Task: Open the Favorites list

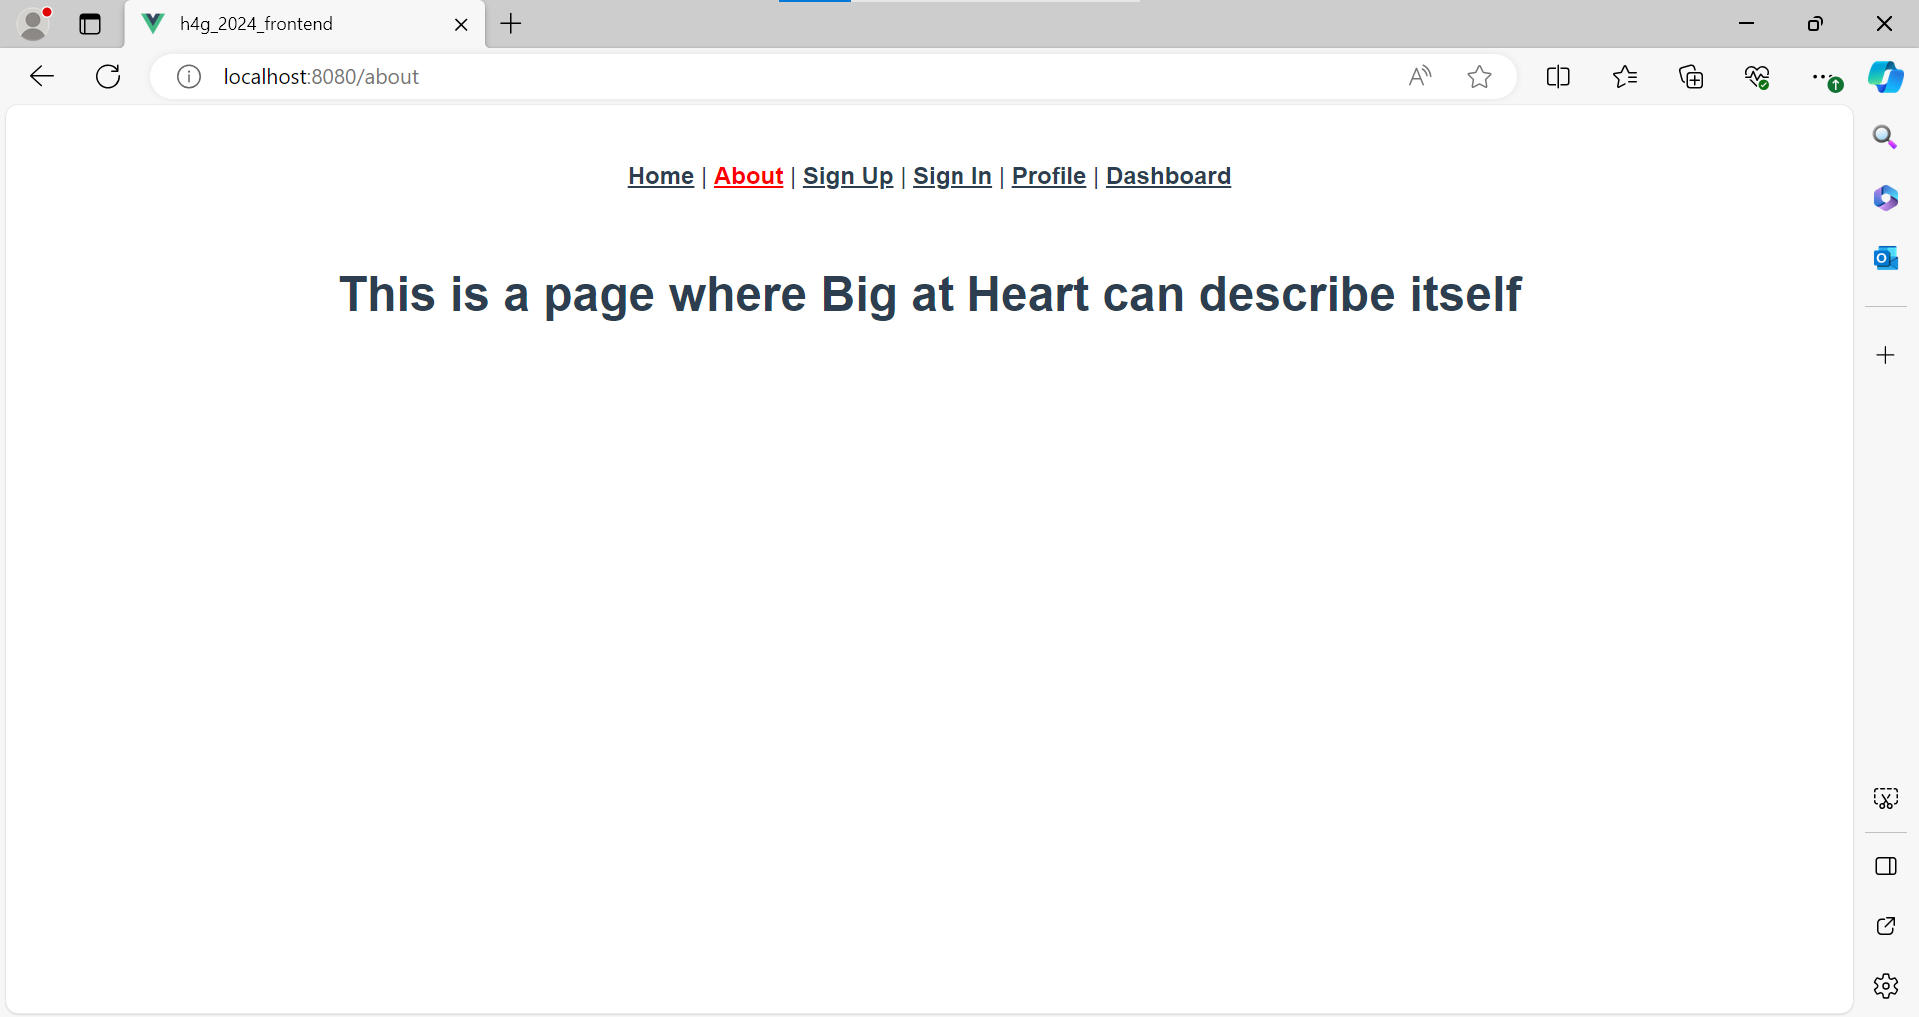Action: (1625, 76)
